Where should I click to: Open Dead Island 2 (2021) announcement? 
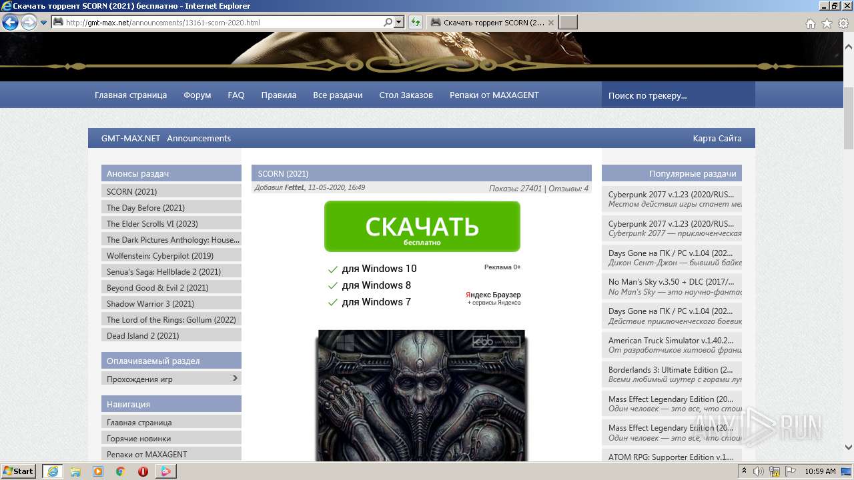[171, 335]
